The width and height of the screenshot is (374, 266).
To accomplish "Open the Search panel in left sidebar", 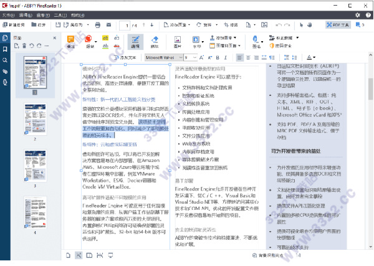I will coord(5,60).
